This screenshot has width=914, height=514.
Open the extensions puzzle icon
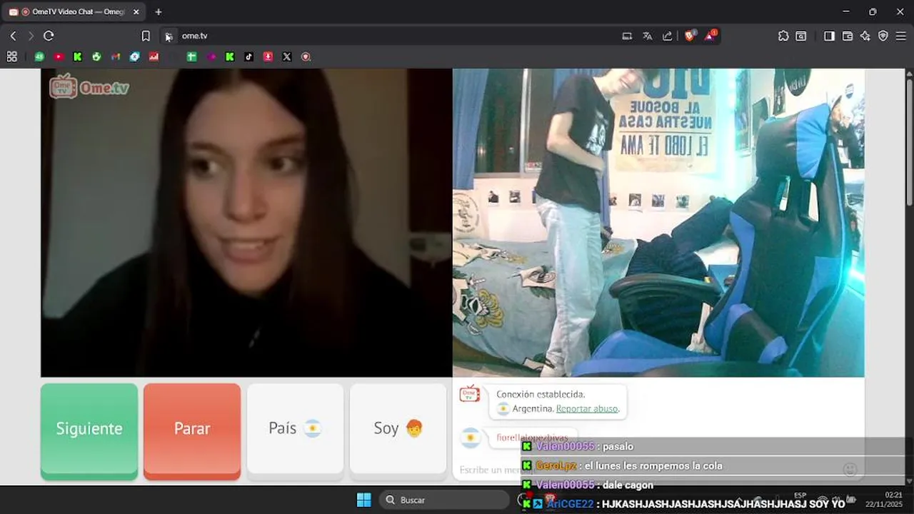point(783,36)
